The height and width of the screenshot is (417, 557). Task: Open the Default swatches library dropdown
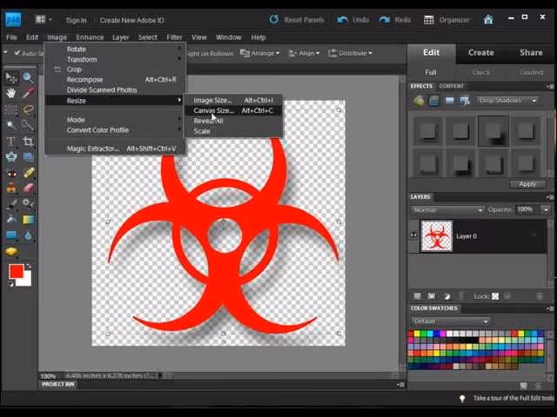tap(451, 321)
